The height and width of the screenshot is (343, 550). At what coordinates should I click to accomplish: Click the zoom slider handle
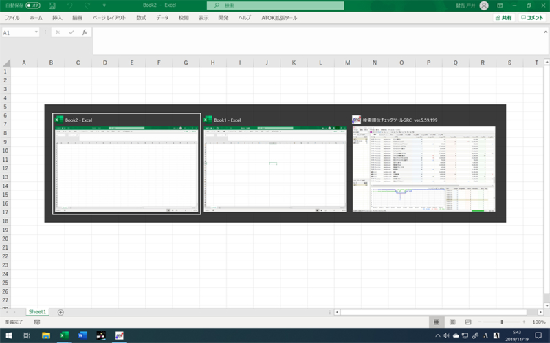pyautogui.click(x=502, y=322)
